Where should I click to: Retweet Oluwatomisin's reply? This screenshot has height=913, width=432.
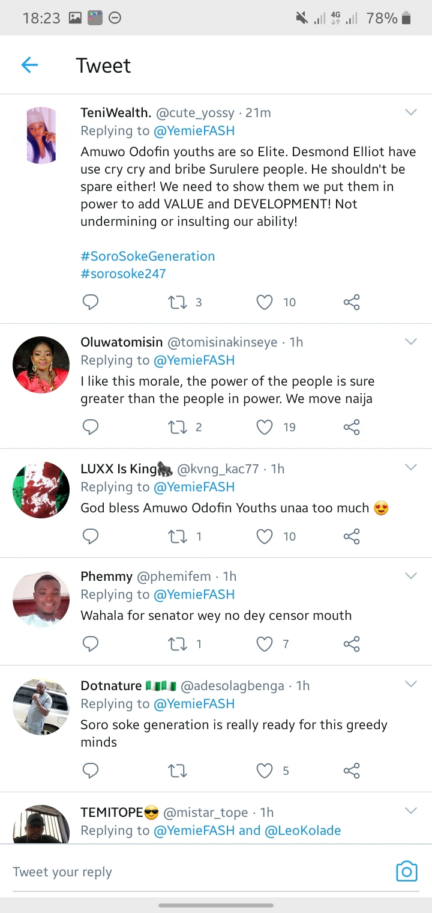coord(178,427)
